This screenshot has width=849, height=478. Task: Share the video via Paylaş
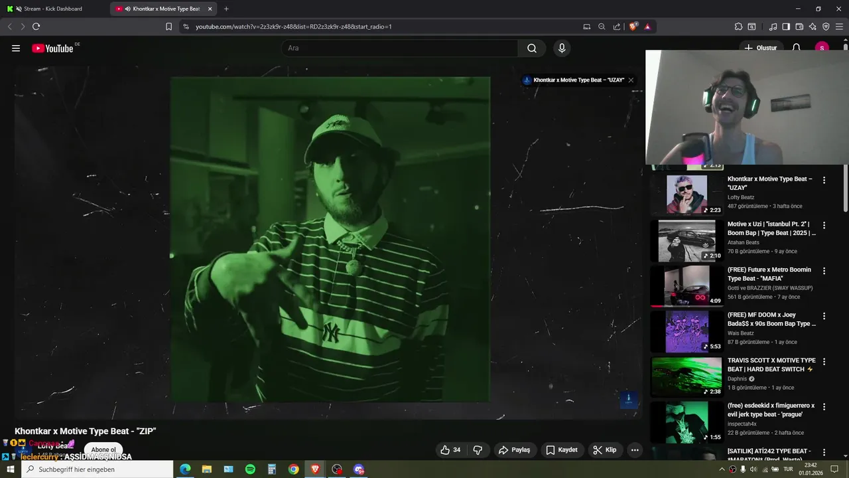point(515,450)
